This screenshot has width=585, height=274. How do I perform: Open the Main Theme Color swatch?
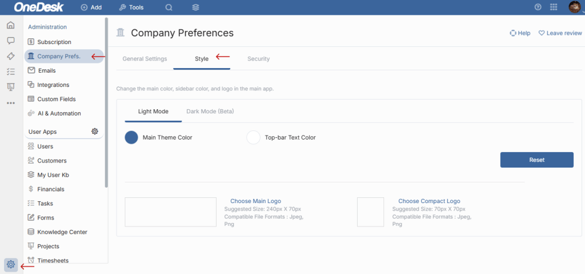click(x=131, y=137)
